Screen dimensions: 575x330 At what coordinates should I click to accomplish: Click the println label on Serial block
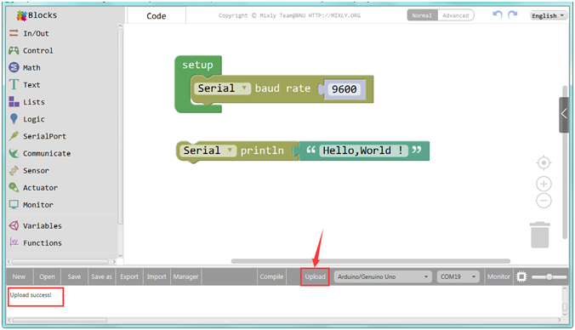coord(262,151)
